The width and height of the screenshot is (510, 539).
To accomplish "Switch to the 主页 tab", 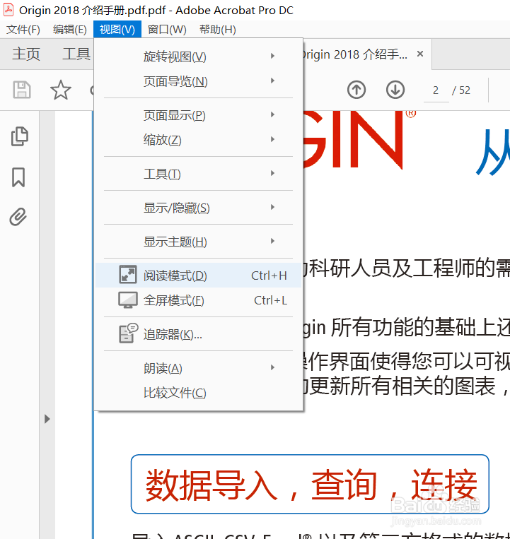I will (26, 54).
